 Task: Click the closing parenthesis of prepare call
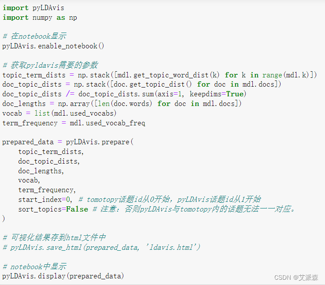4,219
